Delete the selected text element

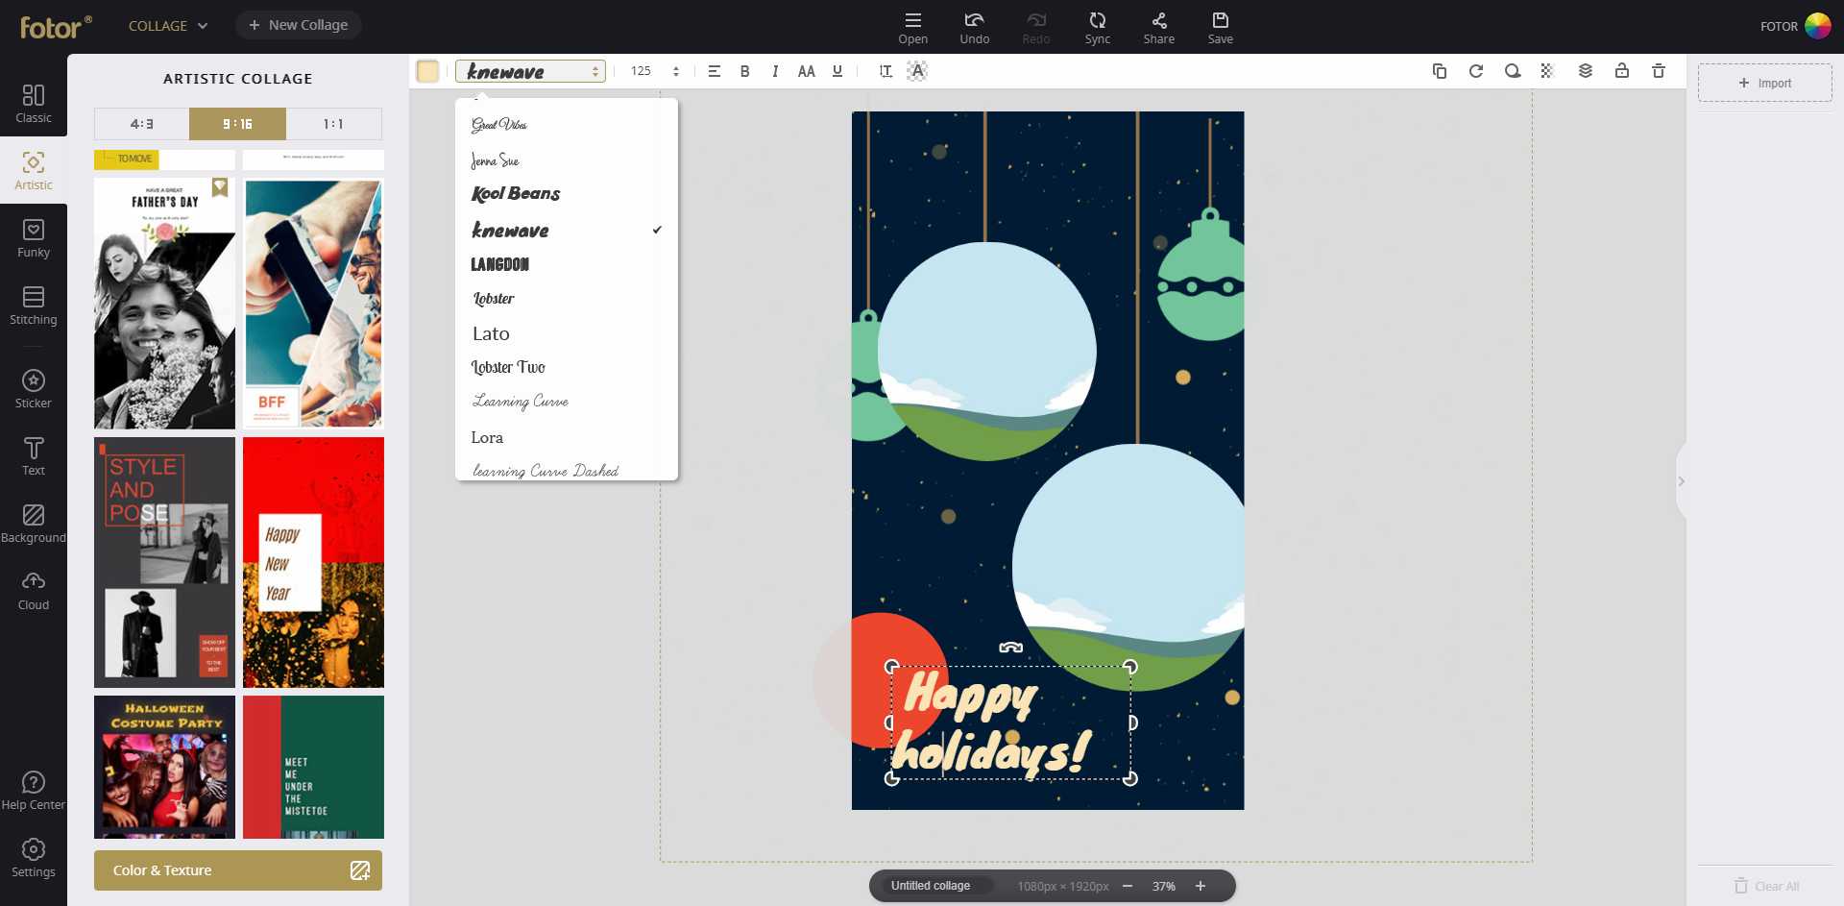click(x=1658, y=70)
